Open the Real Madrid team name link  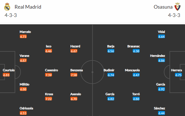28,7
